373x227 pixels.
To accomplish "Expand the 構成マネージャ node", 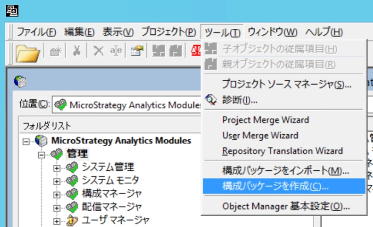I will (57, 195).
